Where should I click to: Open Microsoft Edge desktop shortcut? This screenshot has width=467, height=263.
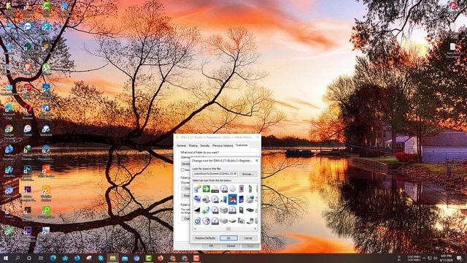(9, 111)
